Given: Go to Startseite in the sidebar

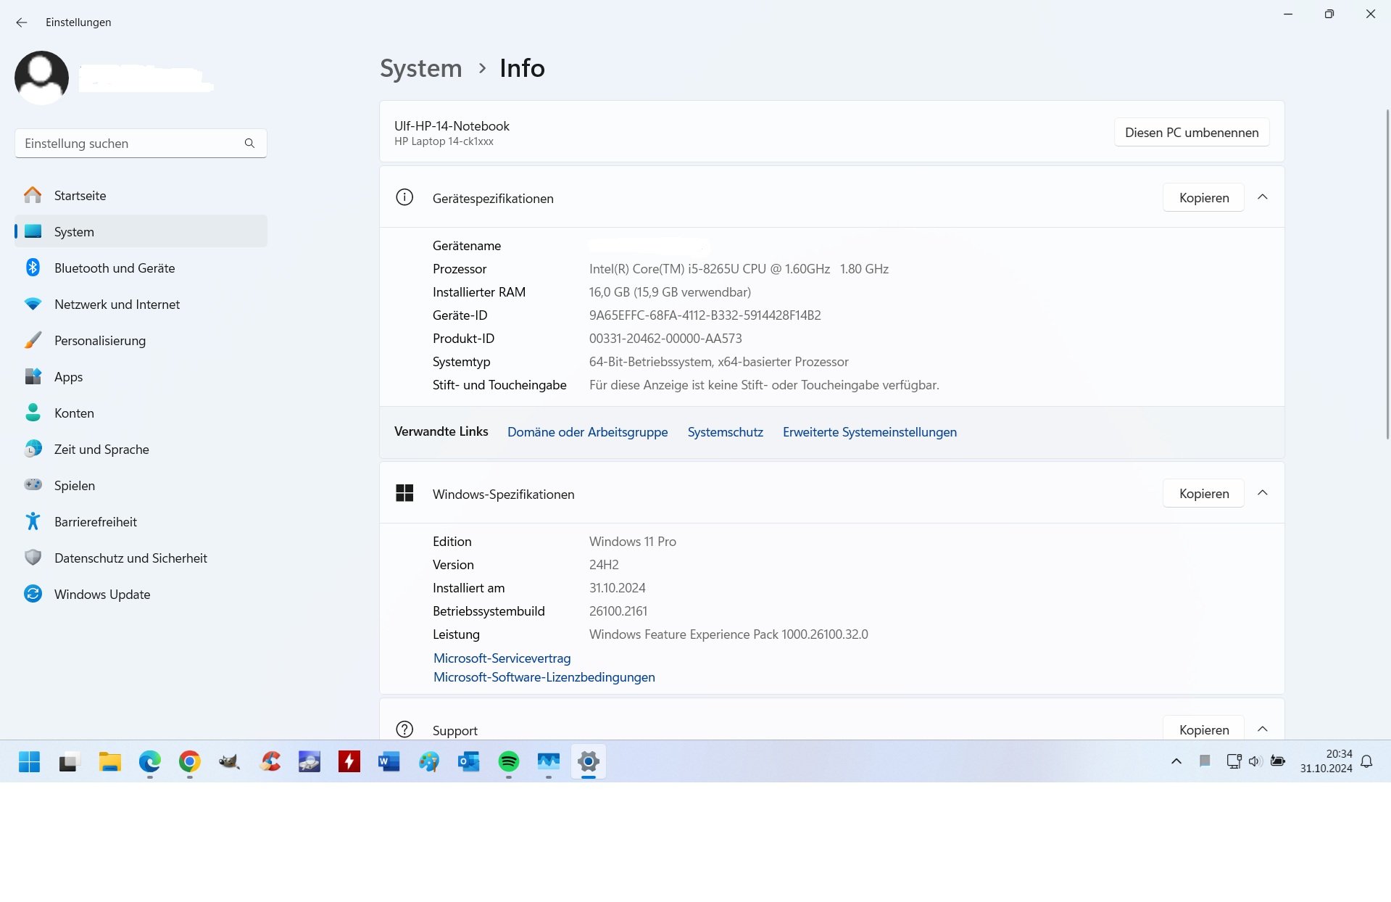Looking at the screenshot, I should pyautogui.click(x=141, y=195).
